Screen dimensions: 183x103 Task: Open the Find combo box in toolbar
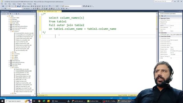pos(73,6)
